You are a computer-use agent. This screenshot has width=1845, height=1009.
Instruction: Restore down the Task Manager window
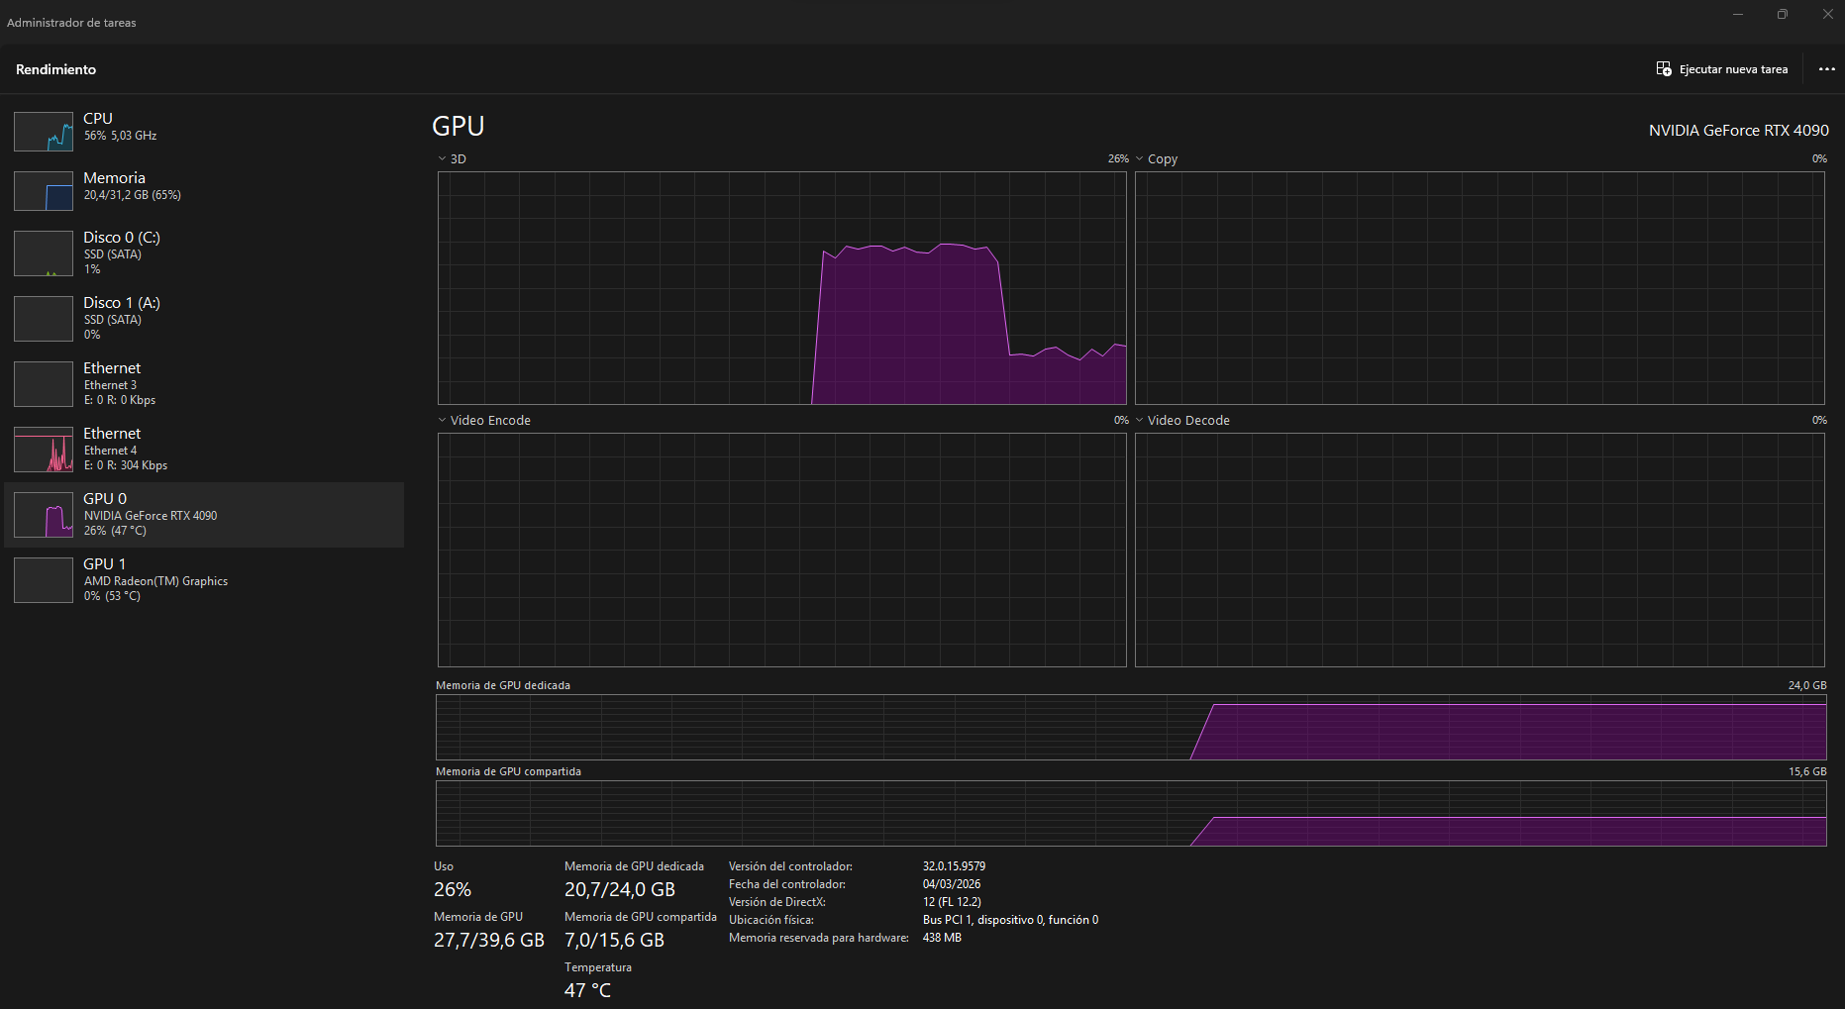[1783, 14]
